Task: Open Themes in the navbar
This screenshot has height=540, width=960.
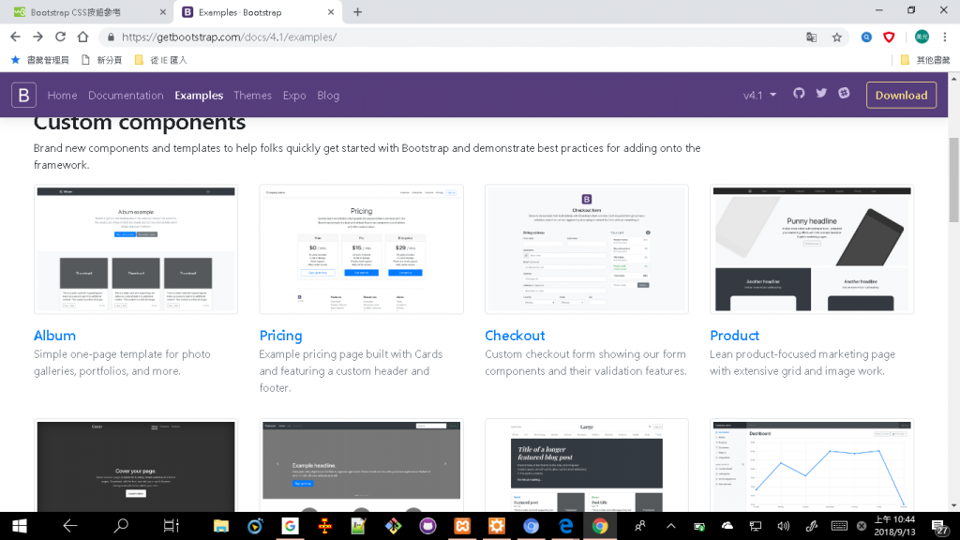Action: pyautogui.click(x=252, y=95)
